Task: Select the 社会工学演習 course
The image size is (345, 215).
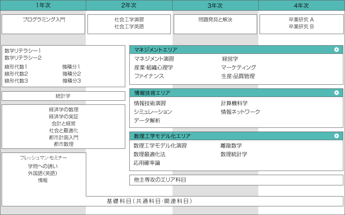Action: pyautogui.click(x=129, y=19)
